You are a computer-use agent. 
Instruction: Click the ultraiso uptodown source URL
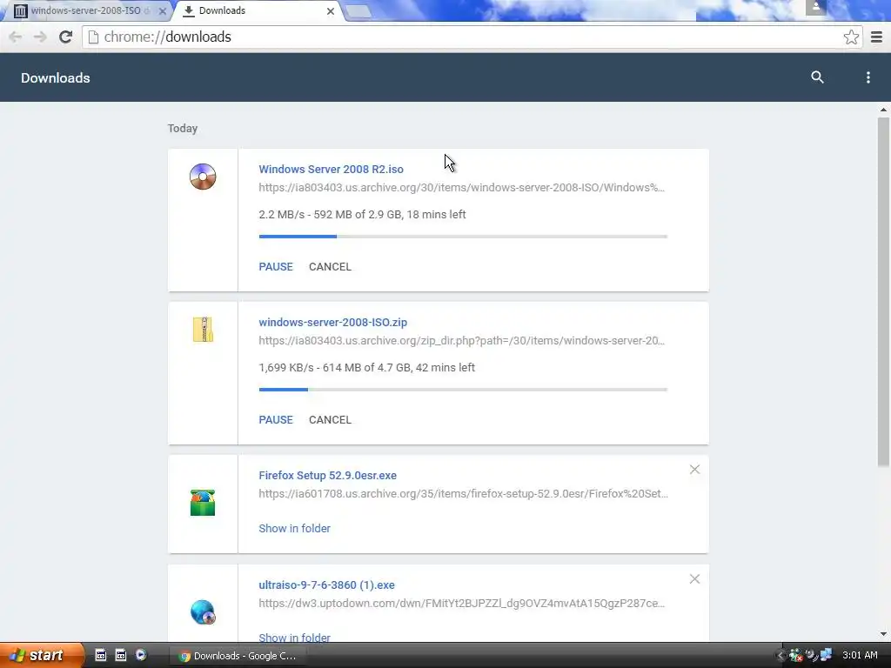[x=461, y=604]
